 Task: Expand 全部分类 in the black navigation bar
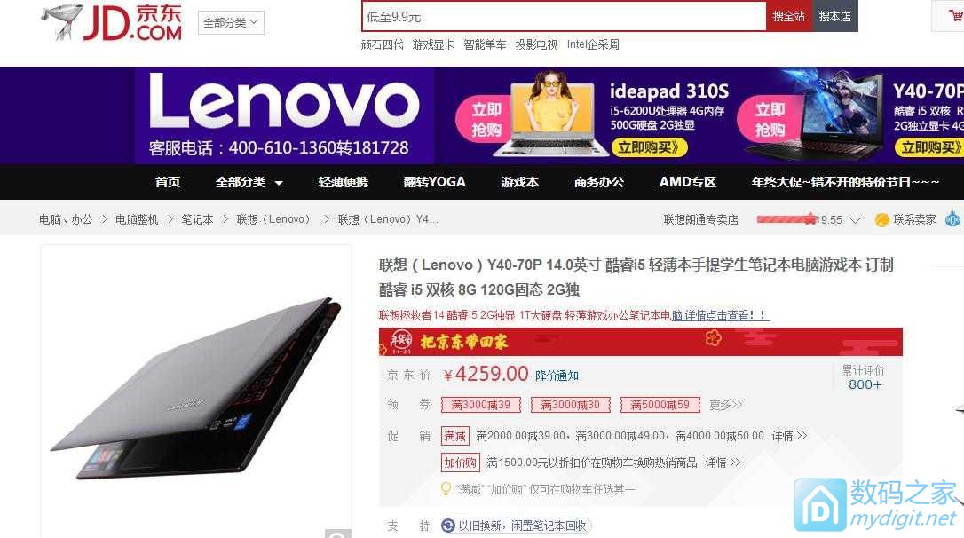point(249,182)
